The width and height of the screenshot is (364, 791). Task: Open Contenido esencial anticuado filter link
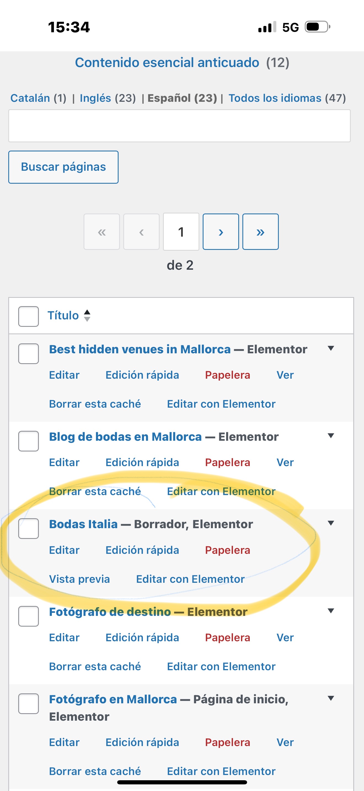pos(167,62)
